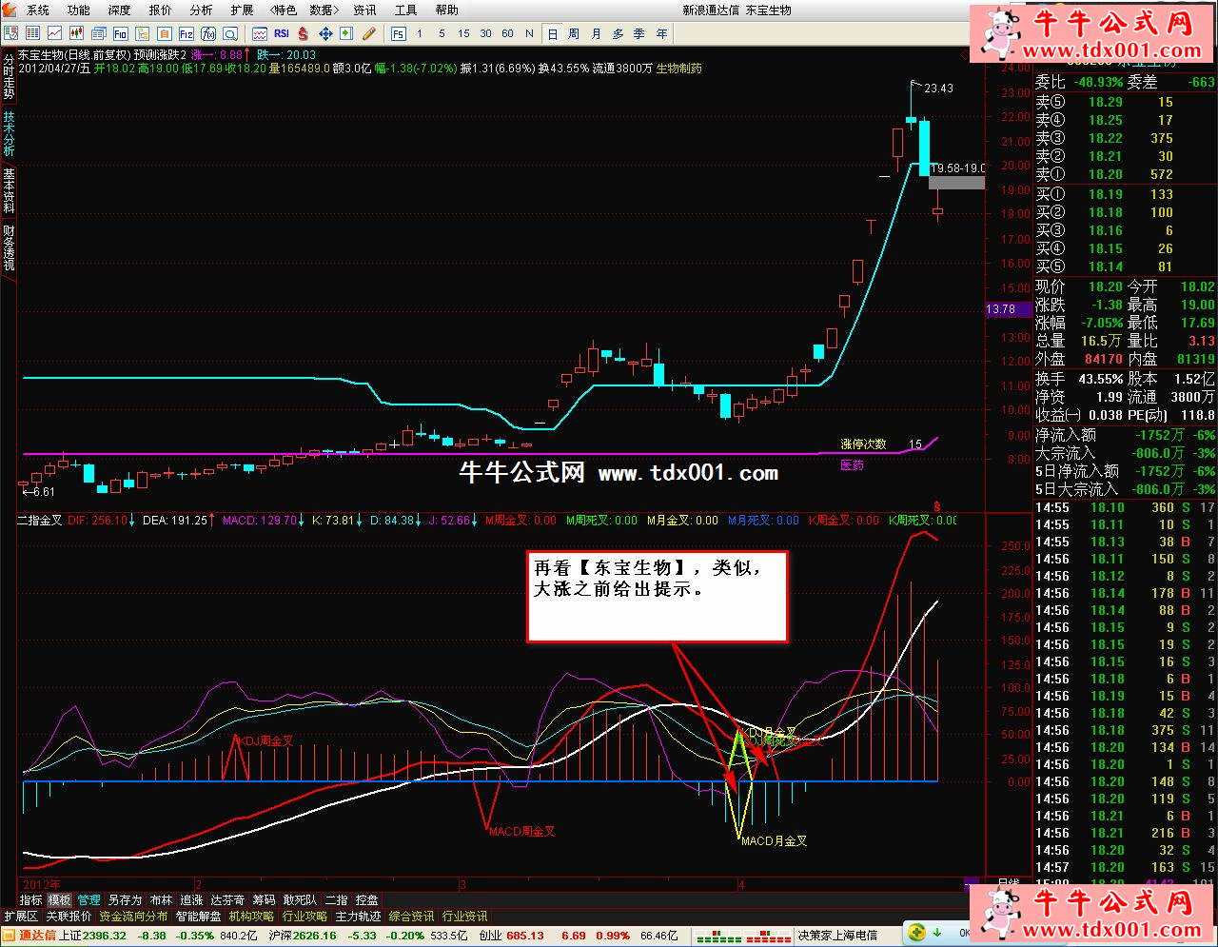Open the 特色 menu

[284, 10]
